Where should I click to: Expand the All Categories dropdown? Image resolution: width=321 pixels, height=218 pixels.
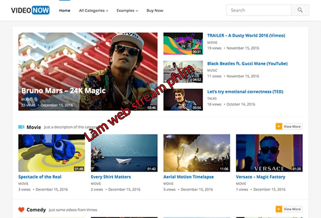[x=94, y=11]
